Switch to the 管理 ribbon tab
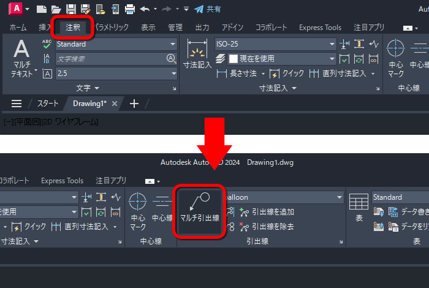Viewport: 429px width, 288px height. pos(175,28)
